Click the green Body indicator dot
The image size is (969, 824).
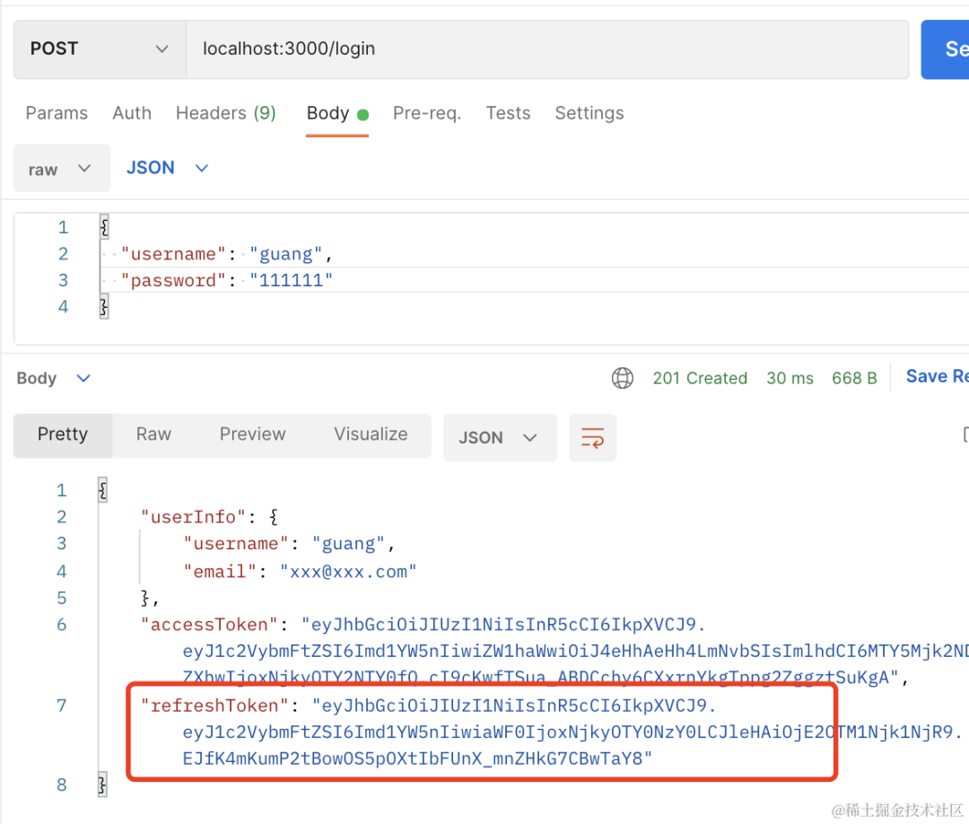(x=363, y=114)
